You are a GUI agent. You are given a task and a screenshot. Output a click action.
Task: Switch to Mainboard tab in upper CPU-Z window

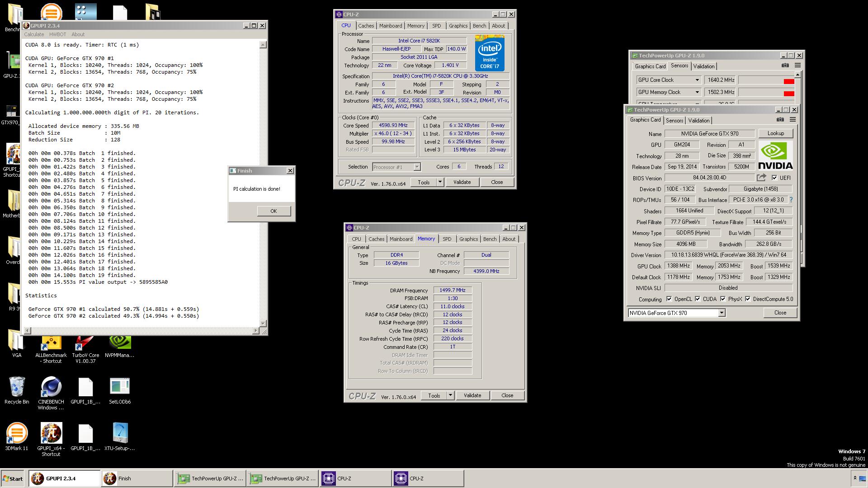coord(391,26)
